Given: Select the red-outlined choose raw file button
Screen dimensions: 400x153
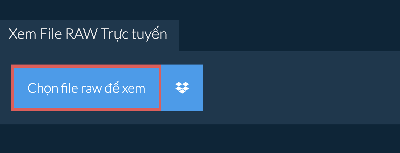Looking at the screenshot, I should pos(86,88).
